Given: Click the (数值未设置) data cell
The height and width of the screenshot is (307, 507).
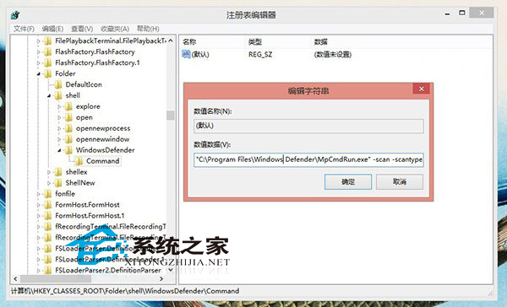Looking at the screenshot, I should coord(333,55).
